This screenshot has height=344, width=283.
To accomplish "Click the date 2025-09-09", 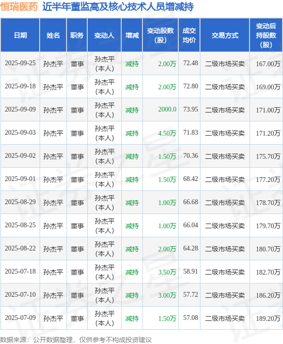I will [20, 110].
